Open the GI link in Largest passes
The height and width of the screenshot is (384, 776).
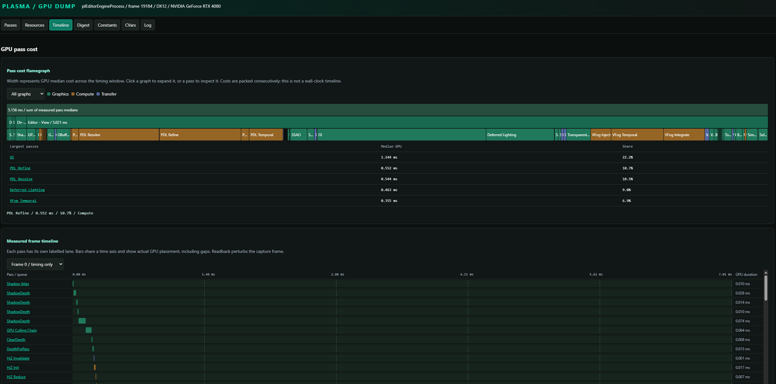click(x=12, y=158)
